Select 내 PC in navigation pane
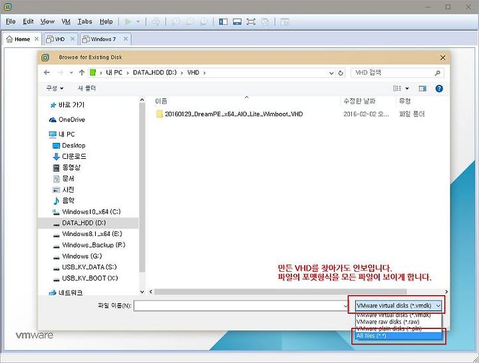This screenshot has width=479, height=363. click(62, 134)
